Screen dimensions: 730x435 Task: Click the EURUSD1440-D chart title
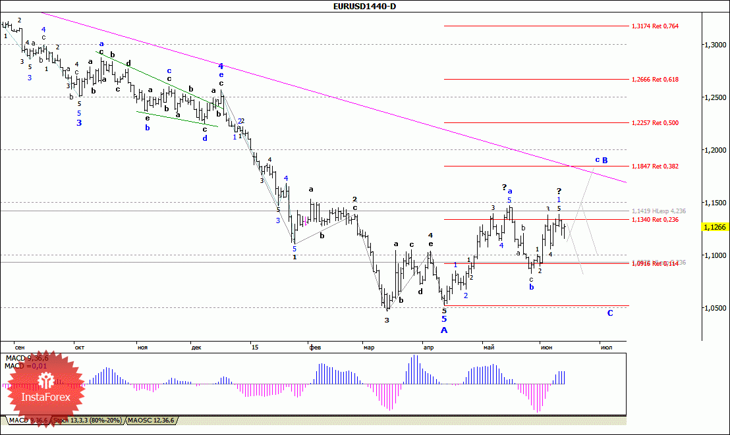click(x=365, y=6)
